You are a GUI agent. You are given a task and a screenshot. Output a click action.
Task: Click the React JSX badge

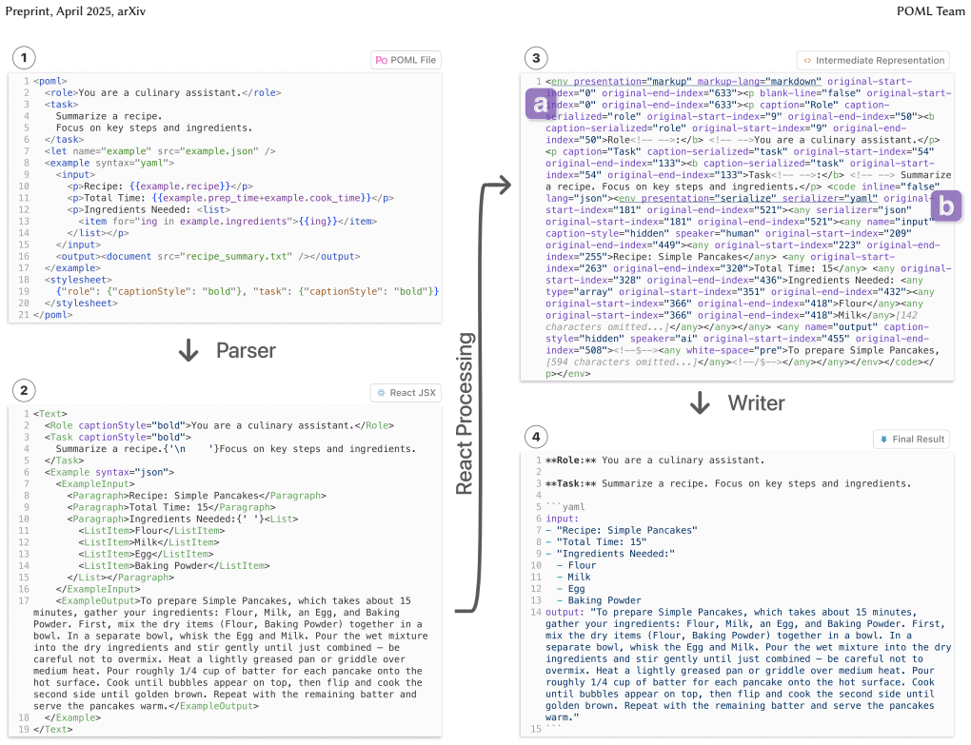(x=406, y=393)
